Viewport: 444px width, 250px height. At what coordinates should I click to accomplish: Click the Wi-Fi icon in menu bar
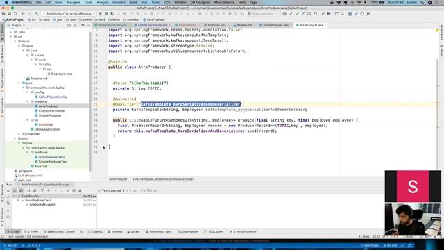pos(359,3)
